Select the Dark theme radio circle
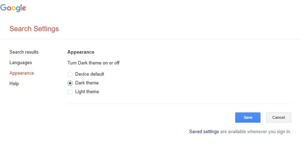This screenshot has height=144, width=301. (70, 83)
